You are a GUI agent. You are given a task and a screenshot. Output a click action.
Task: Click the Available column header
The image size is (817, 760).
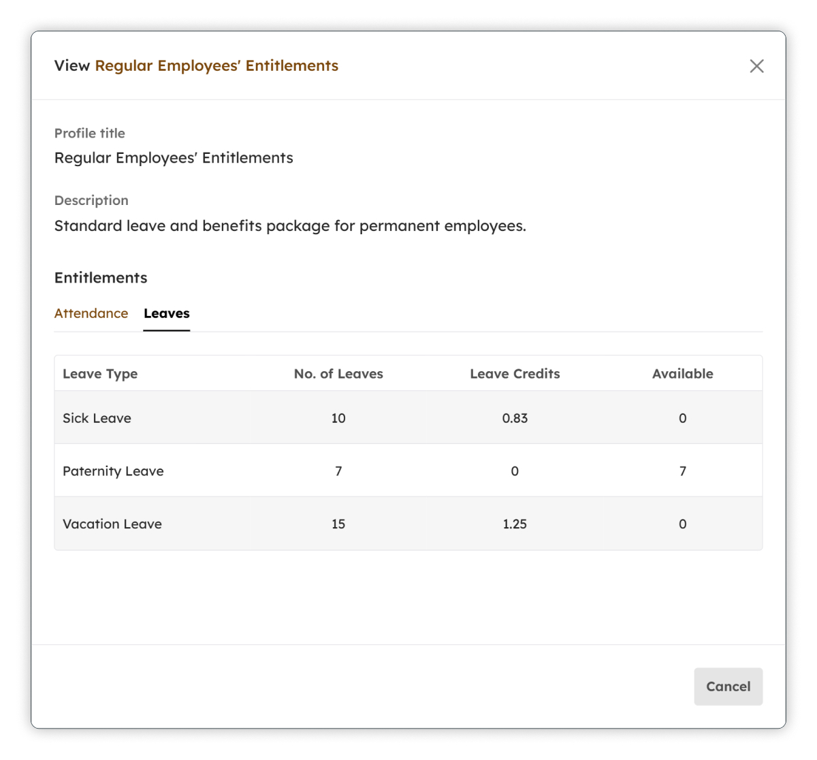click(683, 374)
